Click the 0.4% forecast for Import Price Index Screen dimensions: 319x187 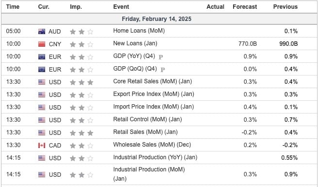[250, 107]
